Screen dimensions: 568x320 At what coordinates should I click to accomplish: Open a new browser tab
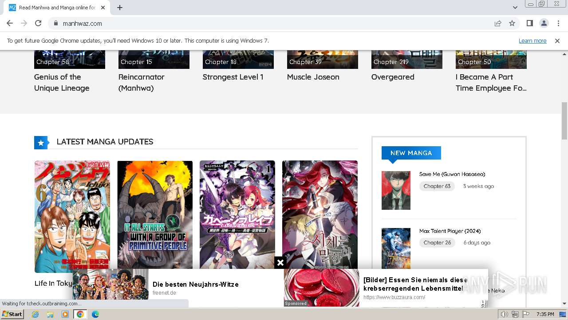coord(120,8)
